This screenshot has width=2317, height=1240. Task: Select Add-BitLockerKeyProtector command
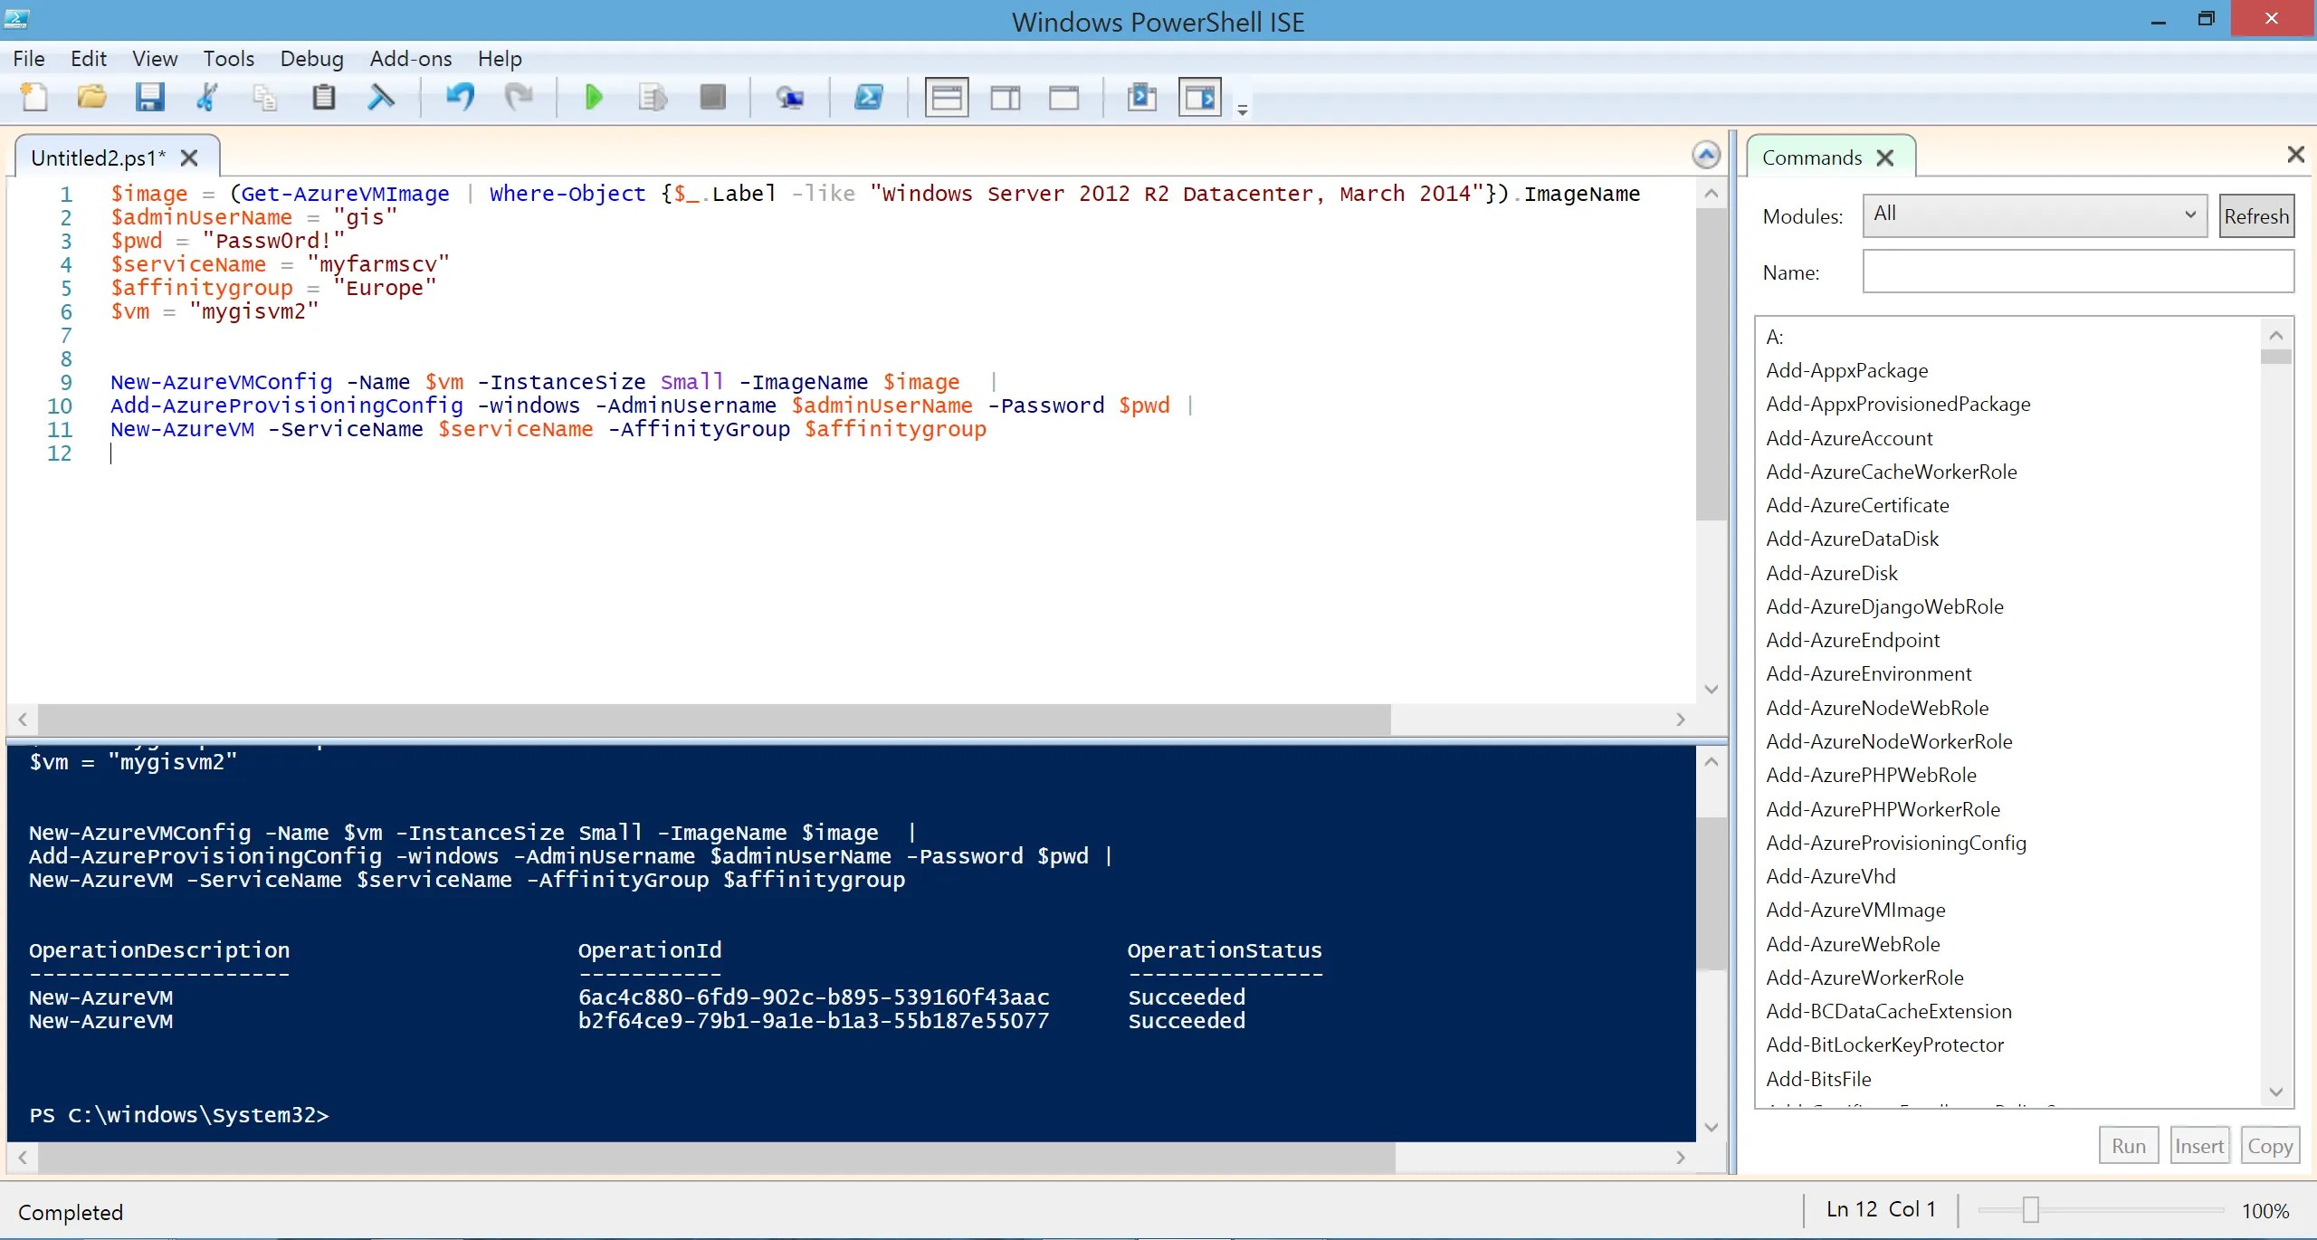coord(1885,1044)
